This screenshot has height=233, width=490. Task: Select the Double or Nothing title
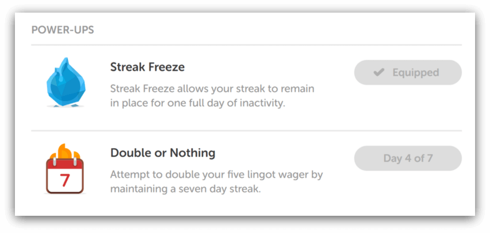(x=163, y=153)
